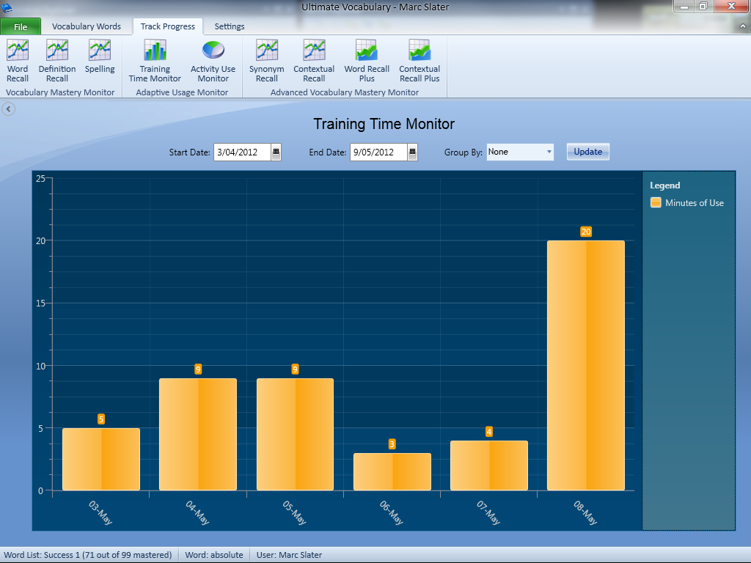Open the Definition Recall chart
Image resolution: width=751 pixels, height=563 pixels.
[57, 60]
